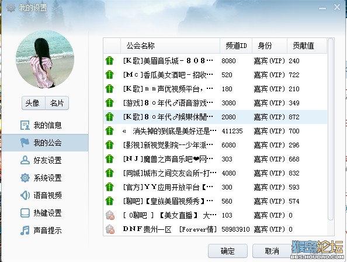The width and height of the screenshot is (347, 262).
Task: Click the person icon for 好友设置
Action: point(25,160)
